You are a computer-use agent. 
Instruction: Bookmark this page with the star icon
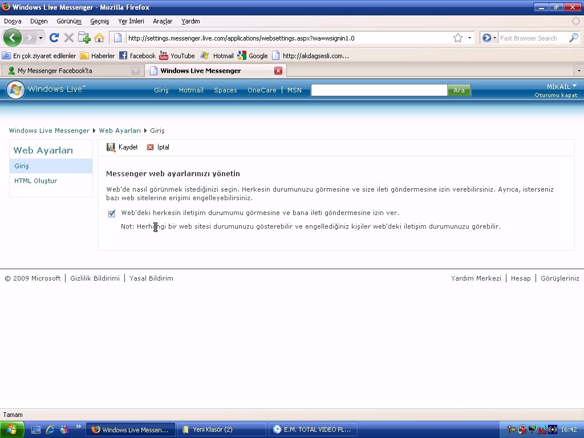tap(458, 38)
